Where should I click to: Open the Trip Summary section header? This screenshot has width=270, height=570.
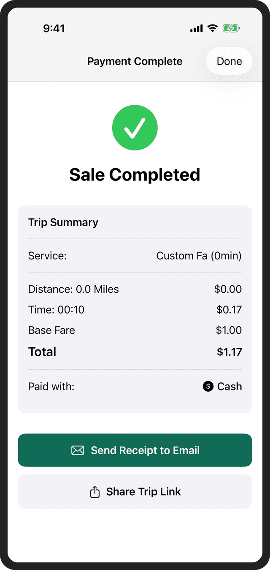[x=63, y=222]
